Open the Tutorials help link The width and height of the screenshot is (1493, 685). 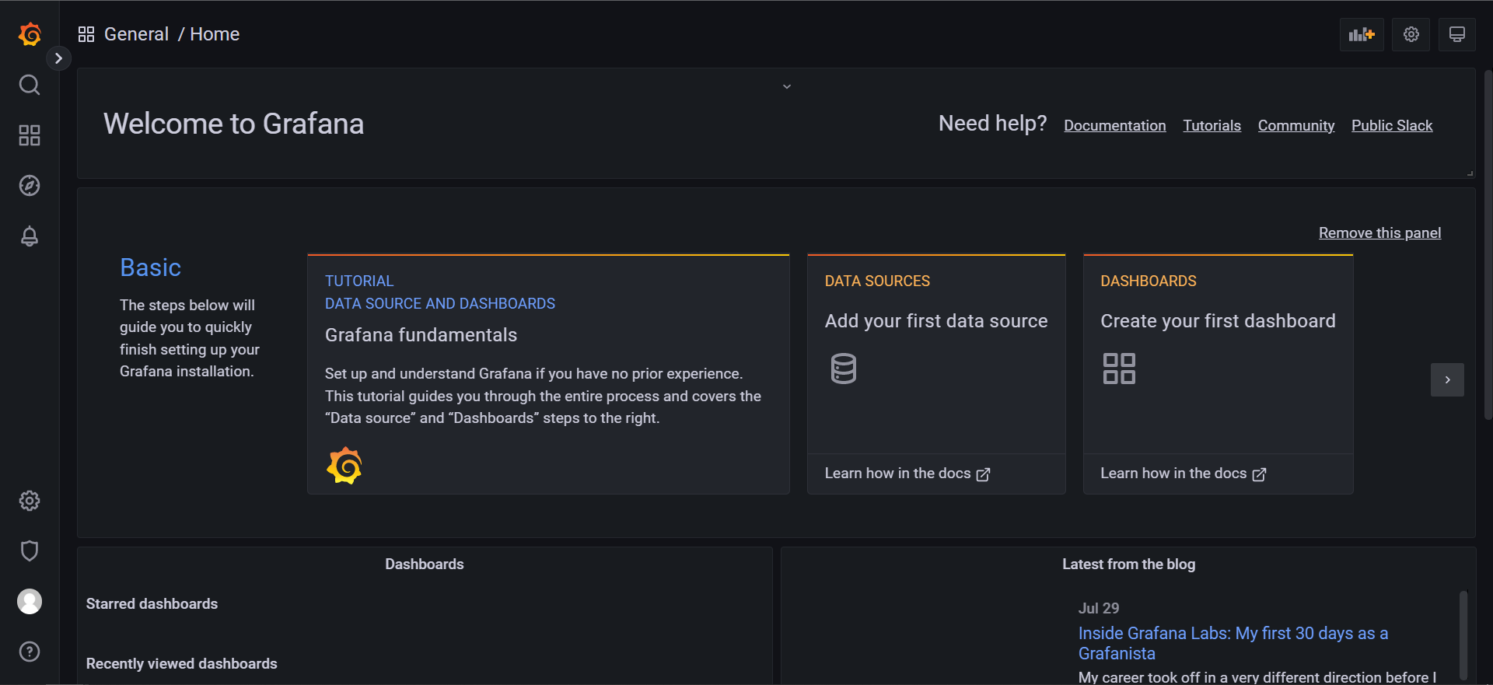(1212, 125)
